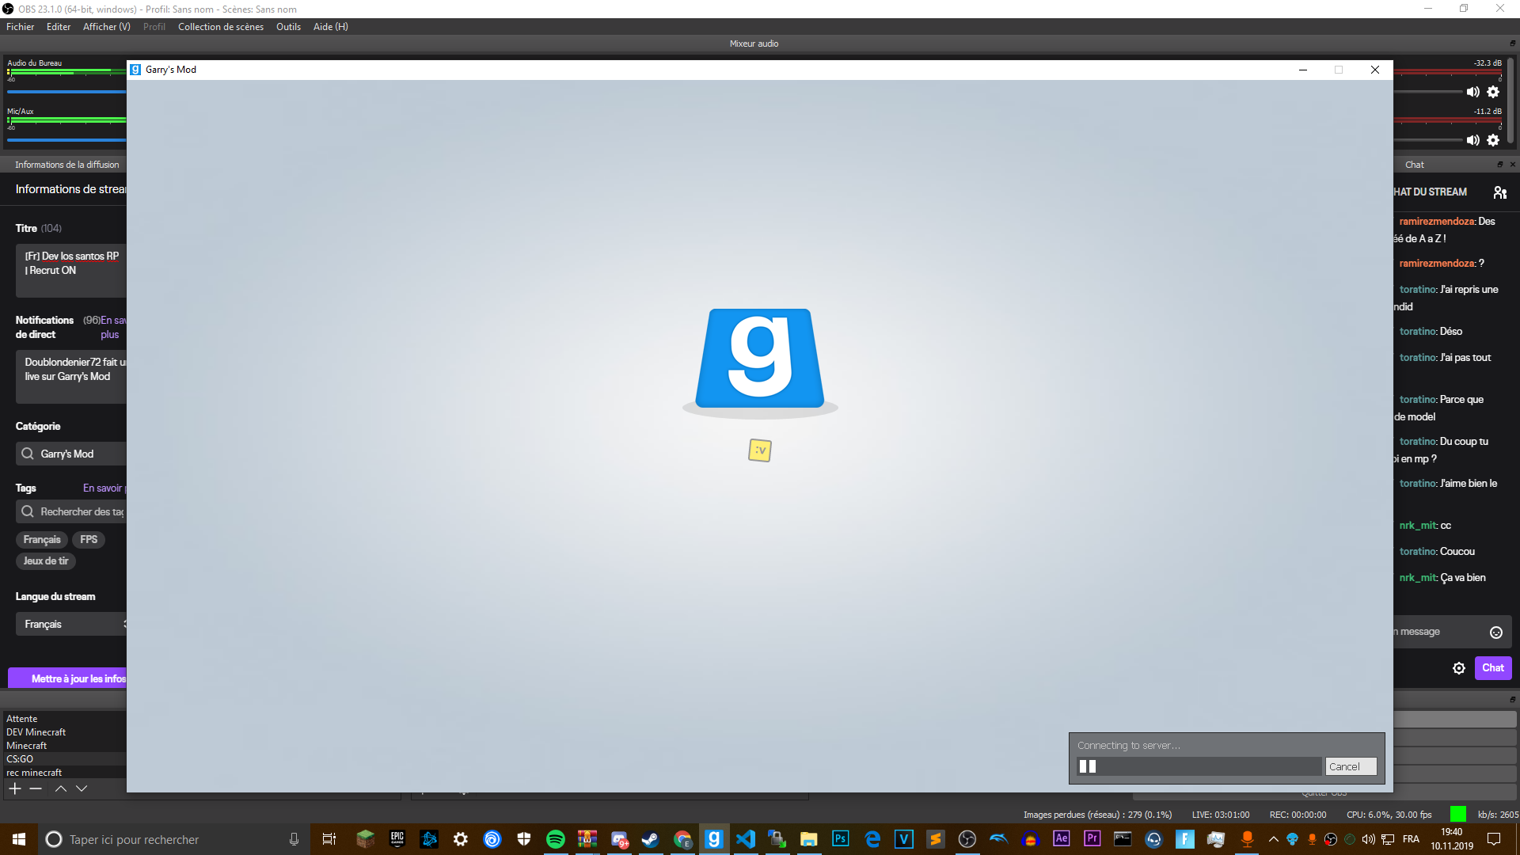Open Visual Studio Code from taskbar
The width and height of the screenshot is (1520, 855).
(746, 839)
